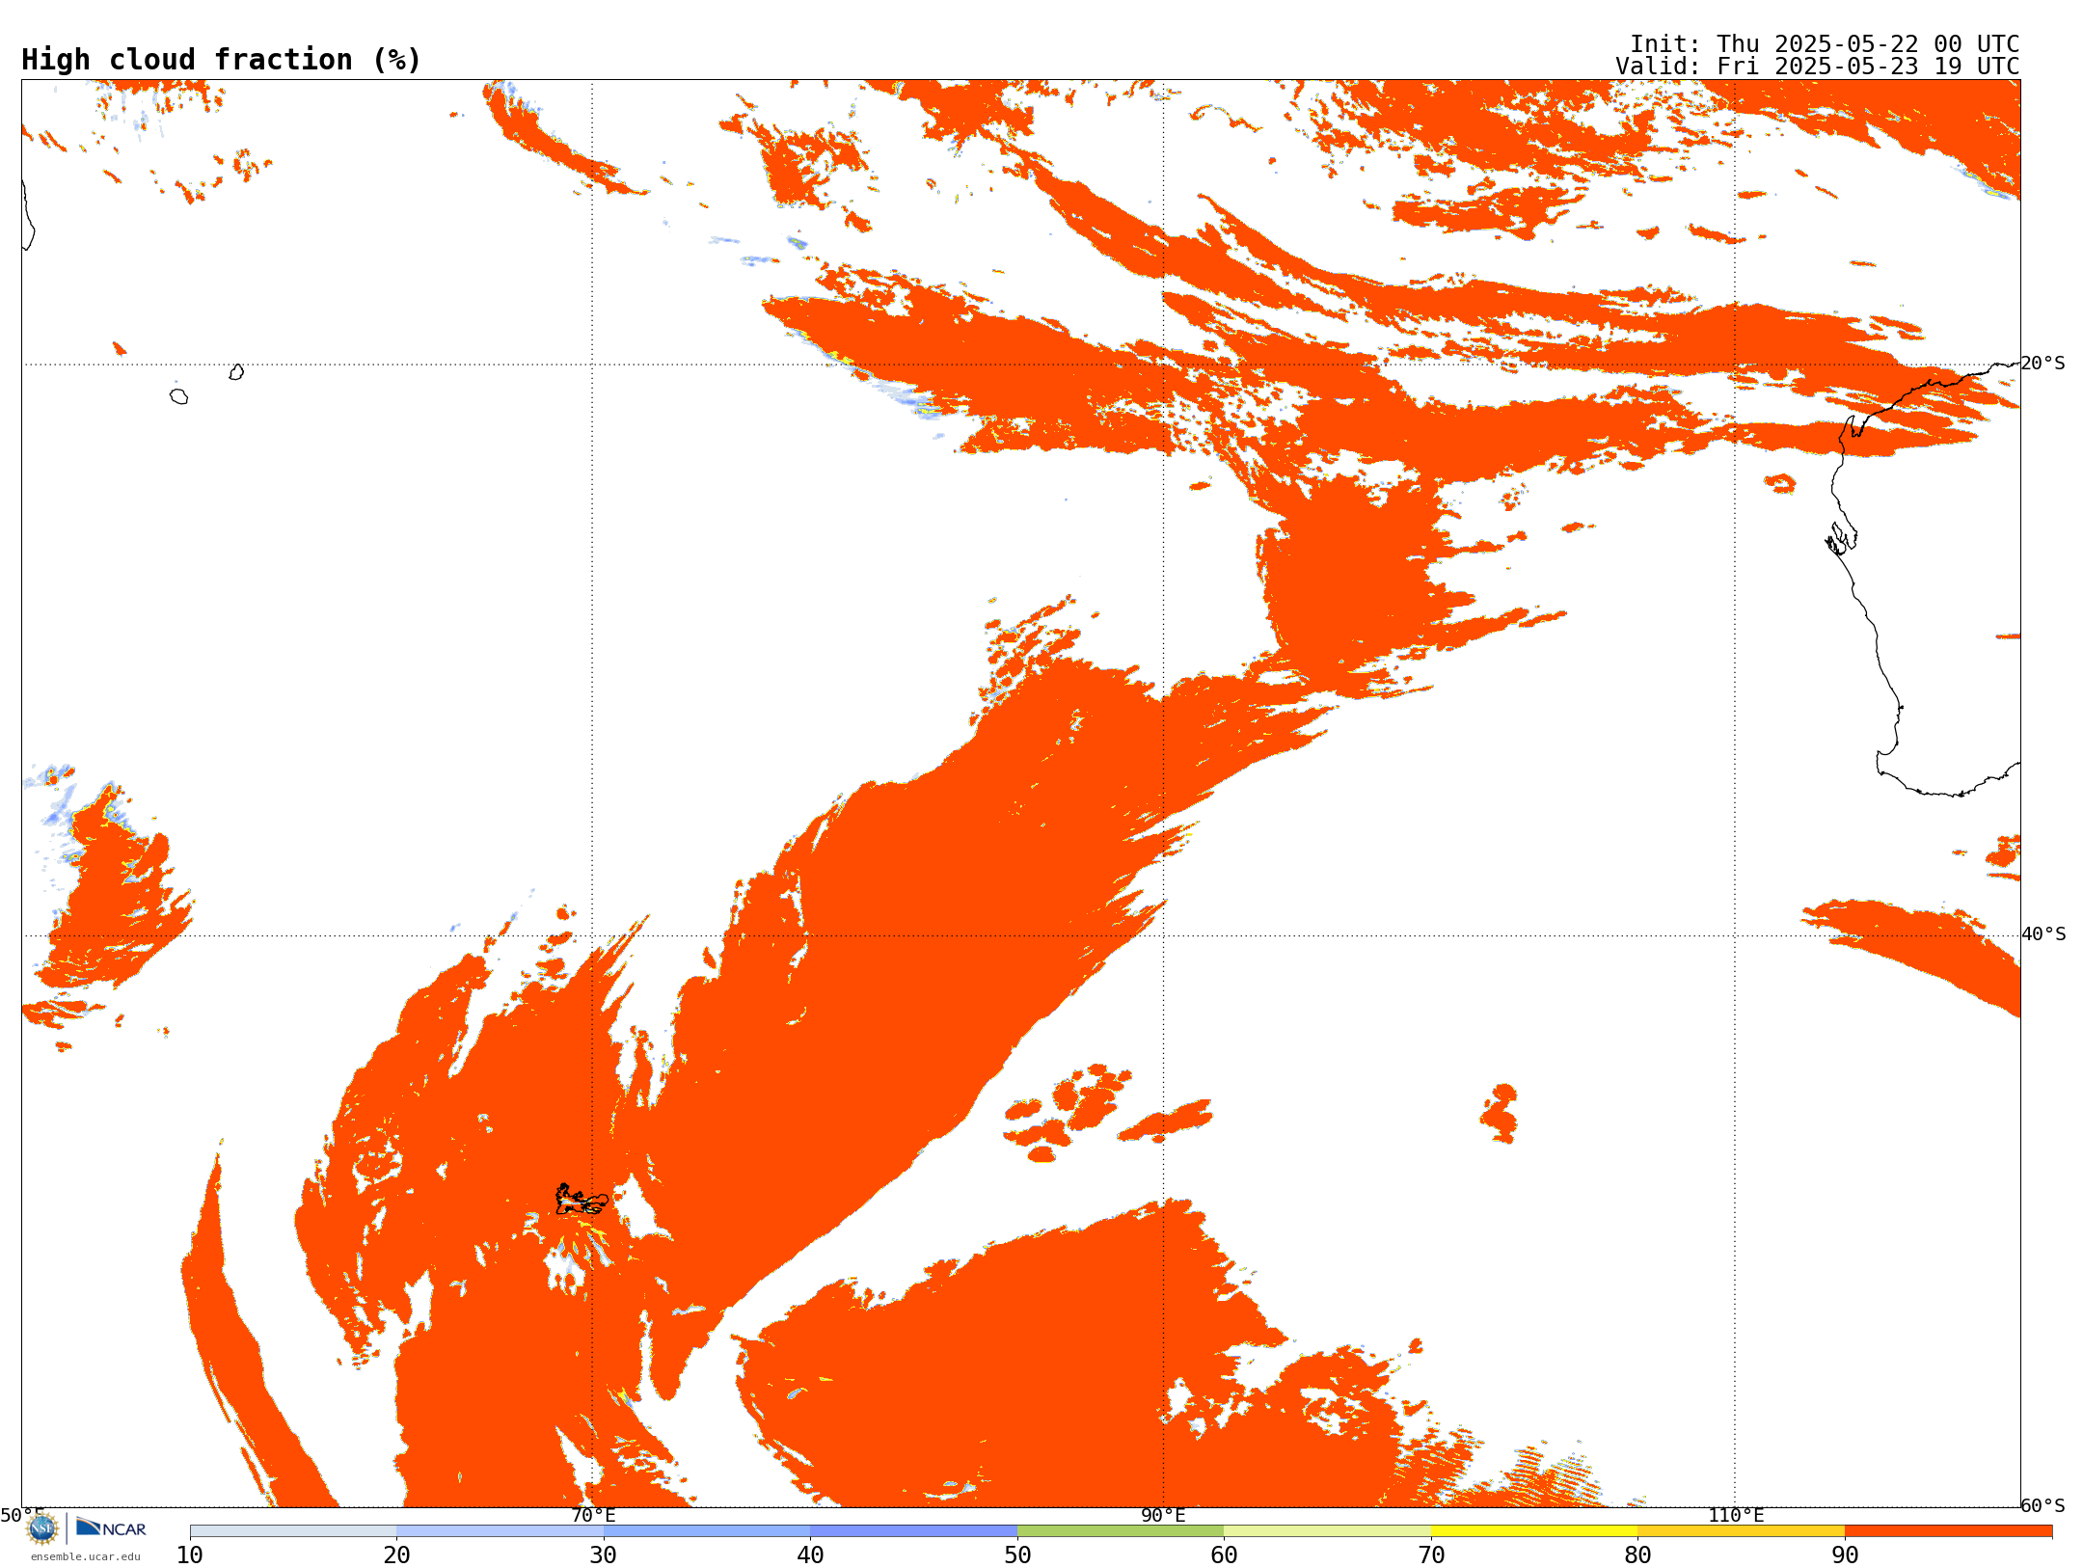
Task: Click the 70-80 yellow colorbar segment
Action: [x=1534, y=1530]
